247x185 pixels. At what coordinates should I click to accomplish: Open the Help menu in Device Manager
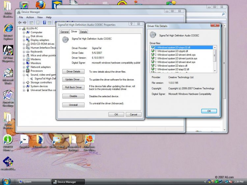49,17
